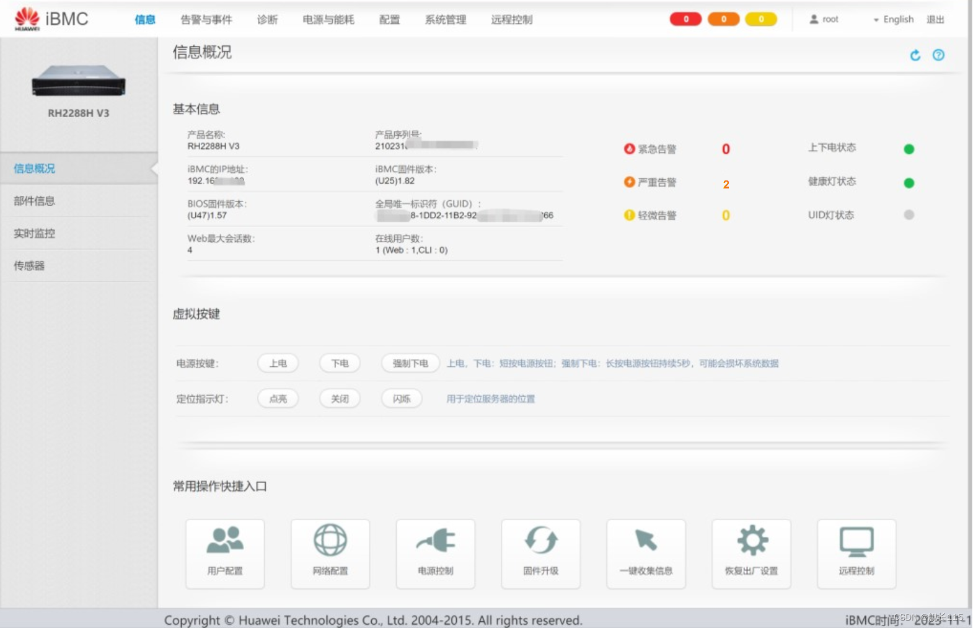Click the 紧急告警 red alarm icon

pyautogui.click(x=629, y=149)
